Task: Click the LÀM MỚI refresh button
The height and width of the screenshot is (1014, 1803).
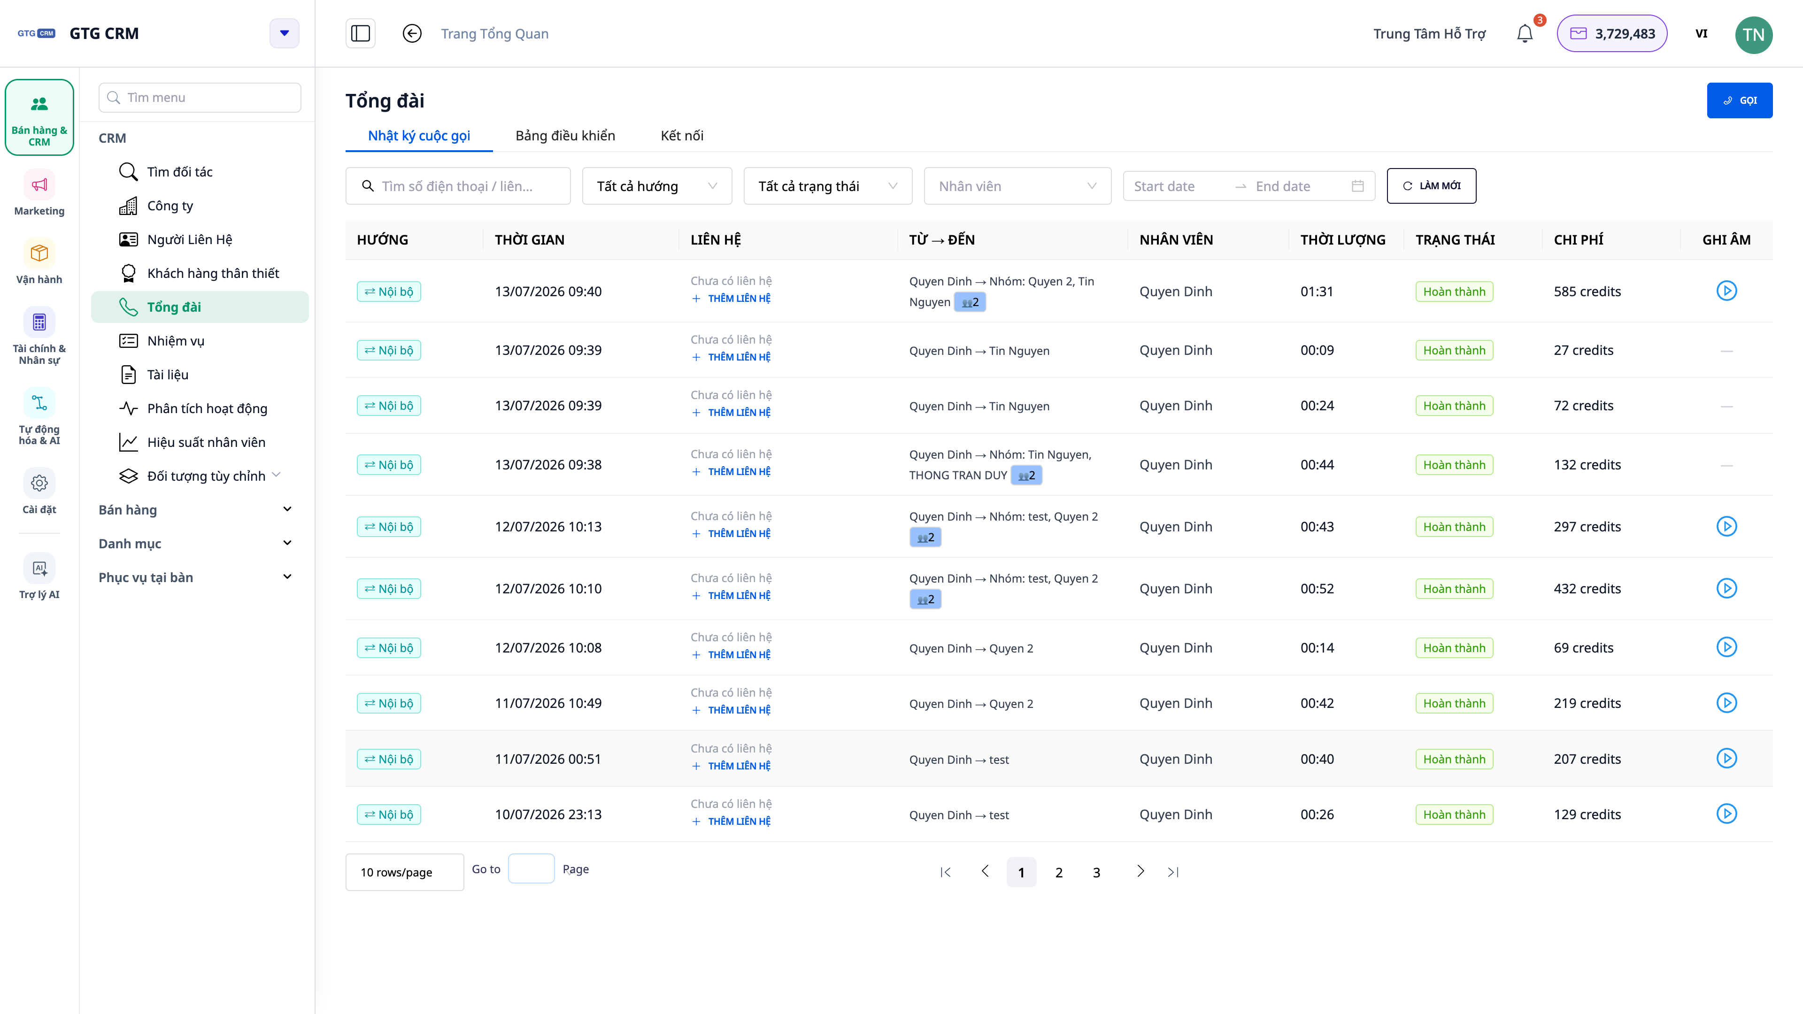Action: (1431, 186)
